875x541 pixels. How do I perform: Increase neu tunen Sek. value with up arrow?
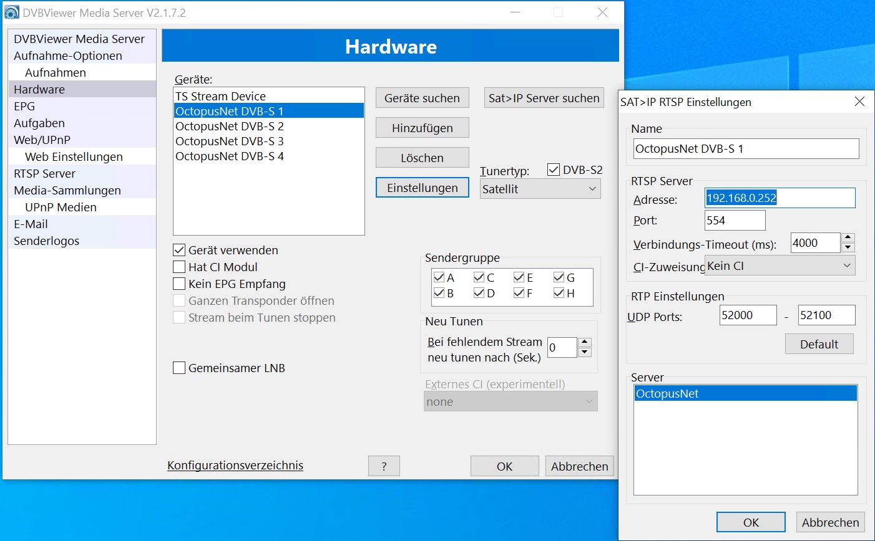coord(585,342)
